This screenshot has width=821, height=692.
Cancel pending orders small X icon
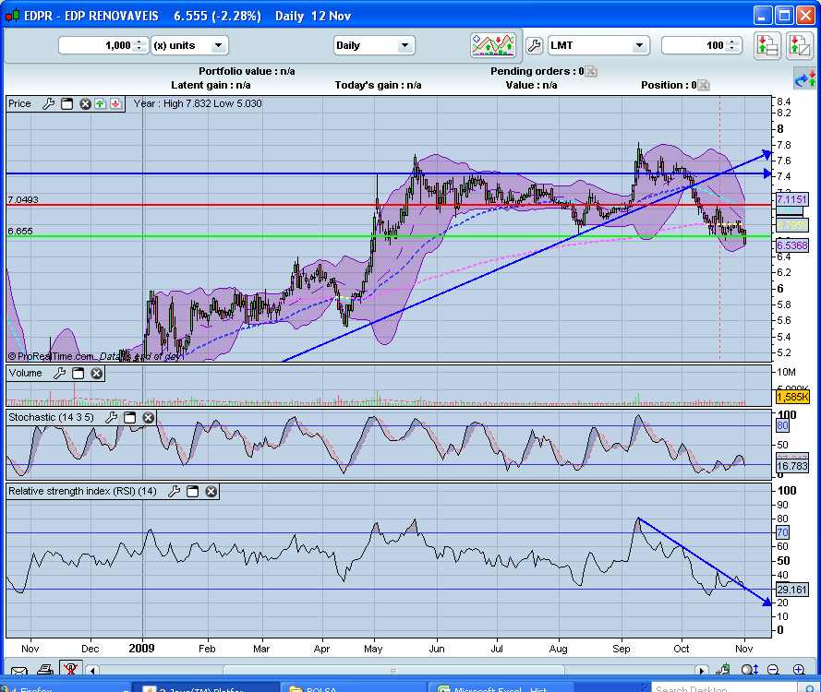[x=591, y=71]
